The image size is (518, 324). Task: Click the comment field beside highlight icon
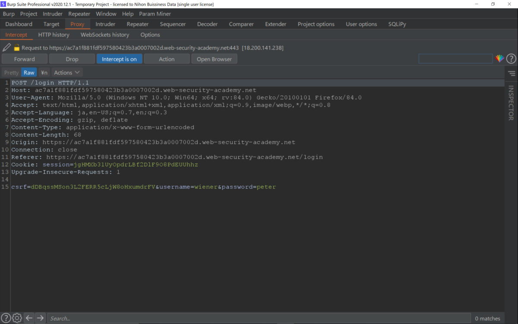(x=455, y=59)
